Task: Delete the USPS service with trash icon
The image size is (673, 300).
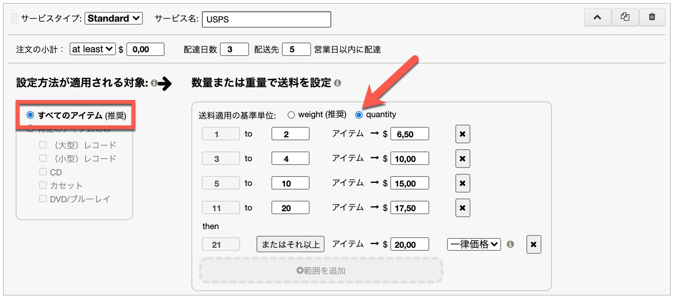Action: pos(652,17)
